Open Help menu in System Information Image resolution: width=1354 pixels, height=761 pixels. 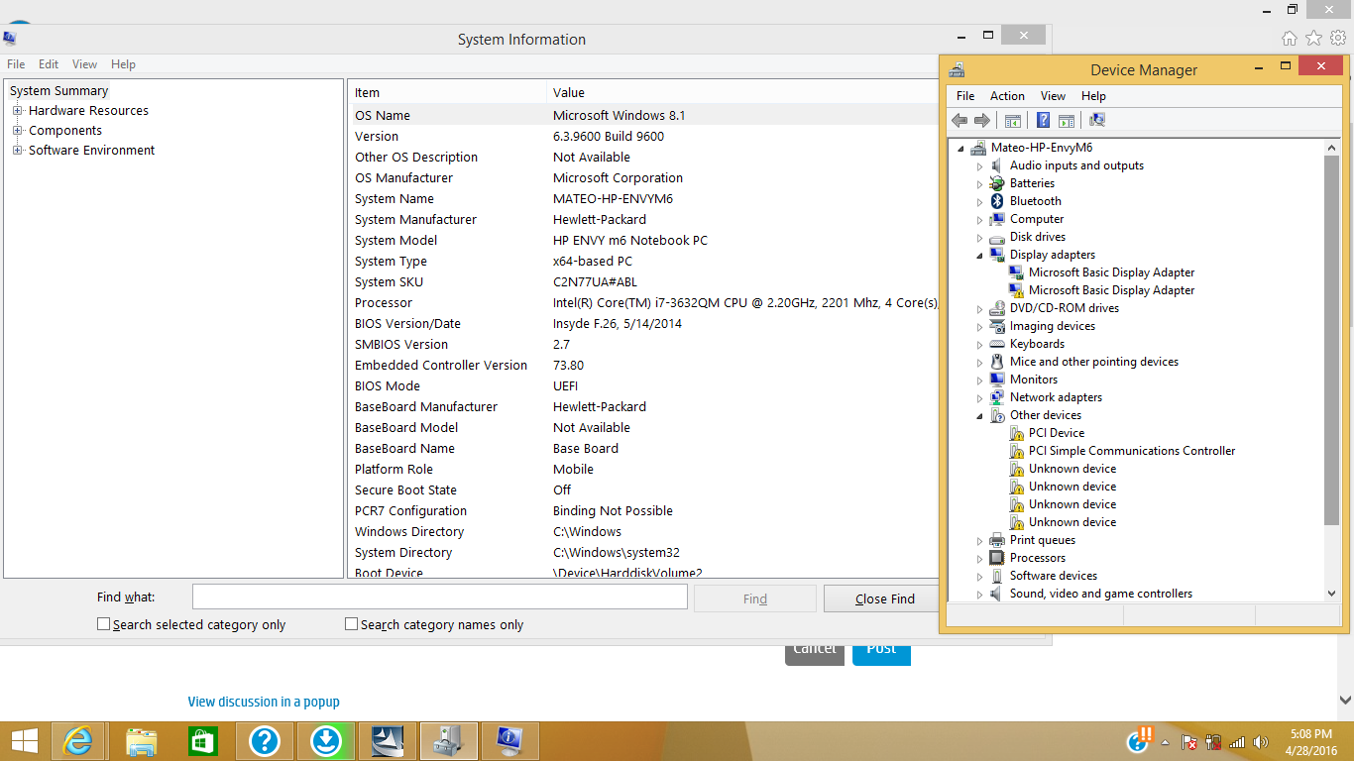pyautogui.click(x=123, y=64)
